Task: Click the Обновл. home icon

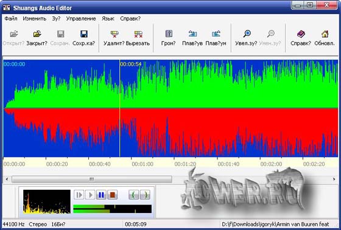Action: click(325, 34)
